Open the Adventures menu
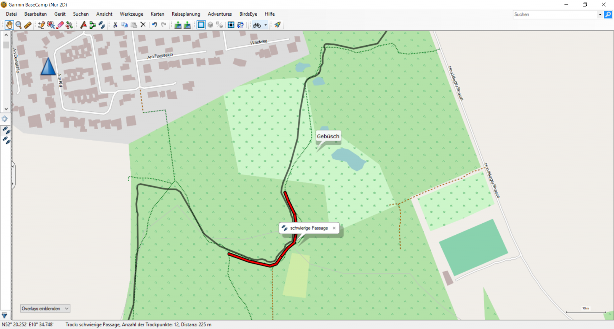Screen dimensions: 614x329 (x=220, y=14)
